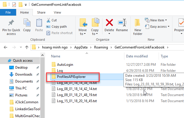Click Downloads in Quick access sidebar
This screenshot has height=118, width=184.
(x=24, y=74)
